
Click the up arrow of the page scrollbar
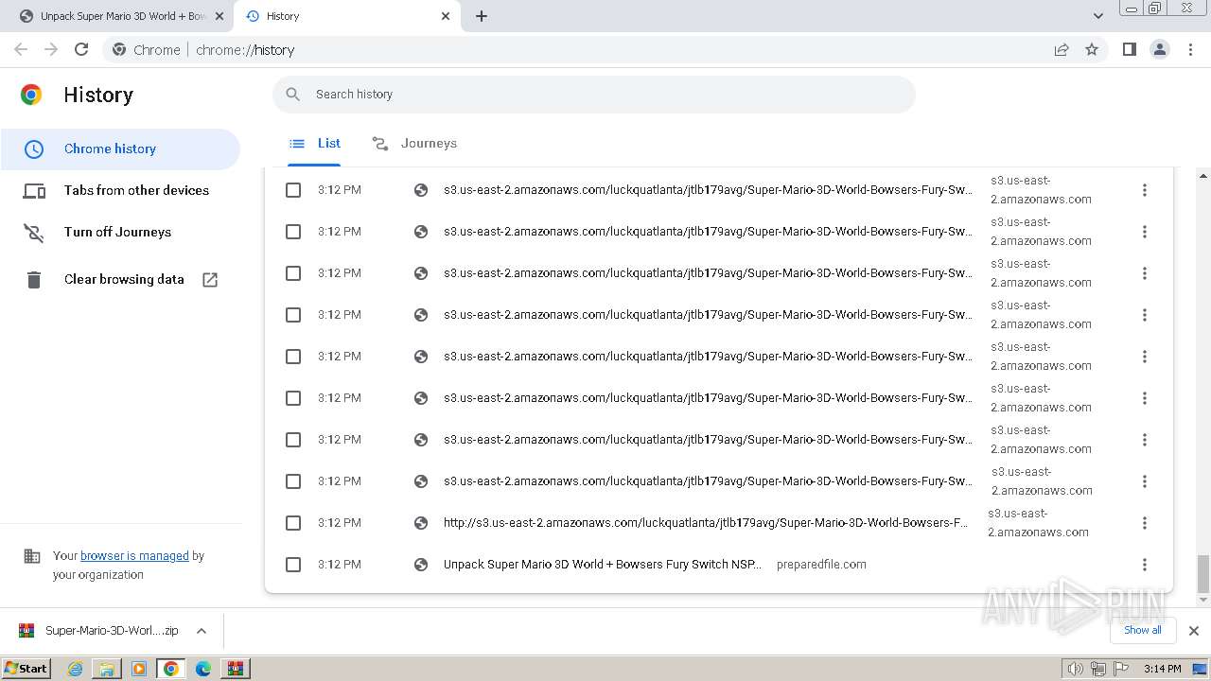[1203, 175]
